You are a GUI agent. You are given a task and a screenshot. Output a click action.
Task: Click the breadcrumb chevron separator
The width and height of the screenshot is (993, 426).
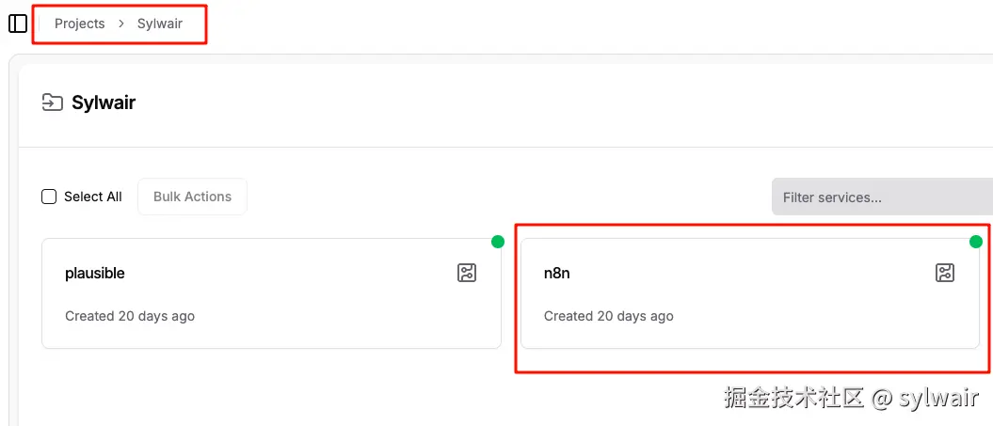pyautogui.click(x=121, y=24)
